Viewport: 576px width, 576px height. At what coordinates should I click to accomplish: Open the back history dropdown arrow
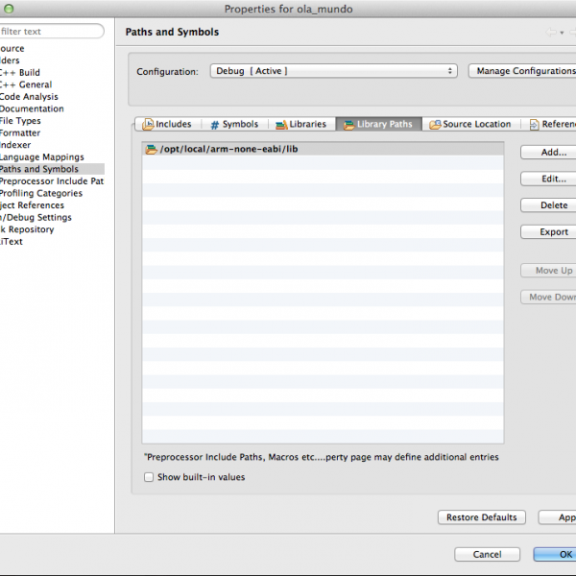[562, 33]
